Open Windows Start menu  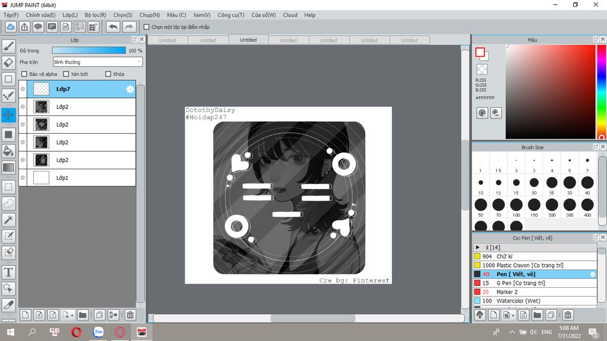(11, 332)
